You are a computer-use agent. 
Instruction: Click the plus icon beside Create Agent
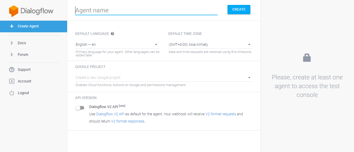click(12, 26)
